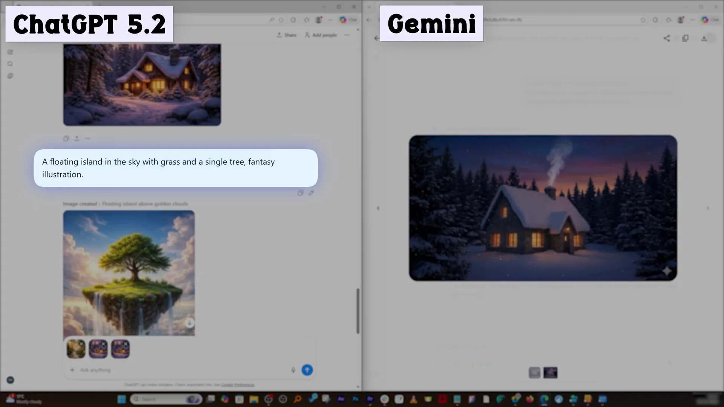Viewport: 724px width, 407px height.
Task: Click inside the Ask anything input field
Action: [x=151, y=370]
